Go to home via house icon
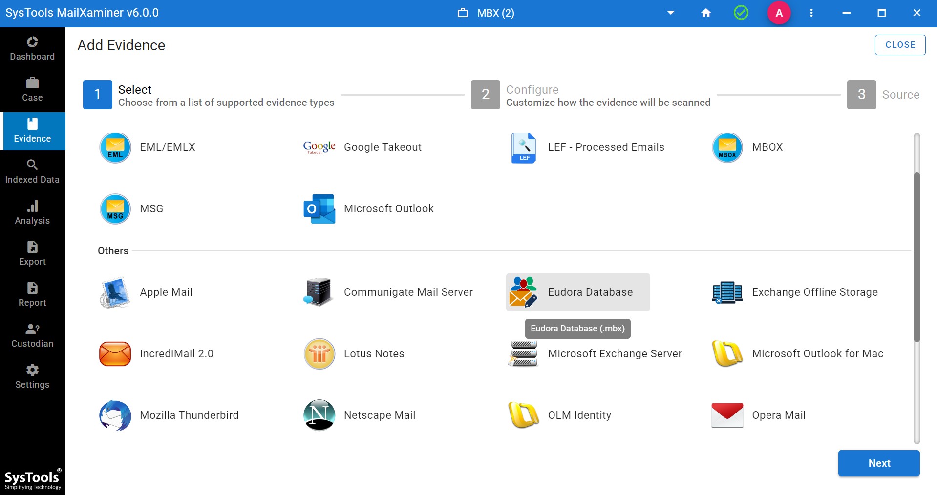Screen dimensions: 937x495 click(706, 13)
